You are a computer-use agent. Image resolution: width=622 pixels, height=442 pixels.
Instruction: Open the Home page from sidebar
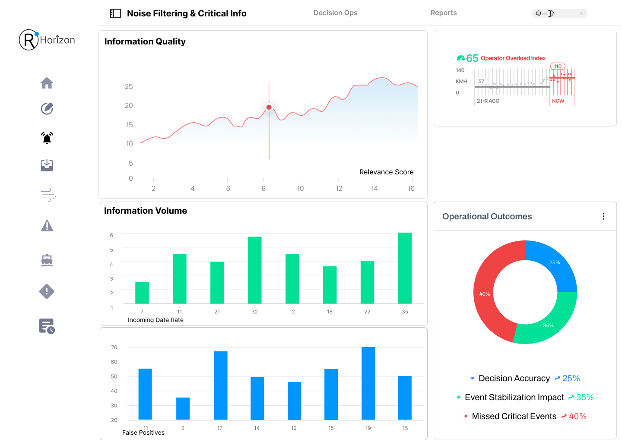[x=47, y=83]
